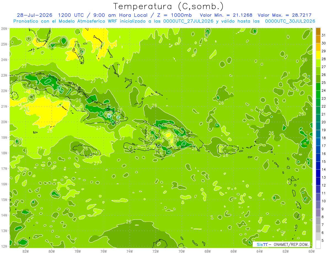Viewport: 331px width, 255px height.
Task: Click the "13N" latitude axis label
Action: click(4, 231)
